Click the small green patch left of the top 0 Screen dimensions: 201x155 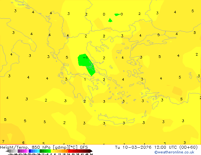[x=117, y=15]
